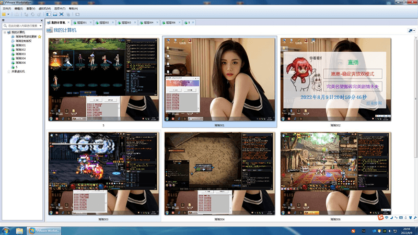Open the snapshot manager toolbar icon
This screenshot has height=235, width=418.
tap(39, 15)
